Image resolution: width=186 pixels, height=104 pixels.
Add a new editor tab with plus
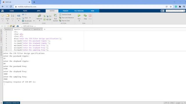(44, 29)
